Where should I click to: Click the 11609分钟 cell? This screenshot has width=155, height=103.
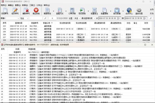[146, 34]
